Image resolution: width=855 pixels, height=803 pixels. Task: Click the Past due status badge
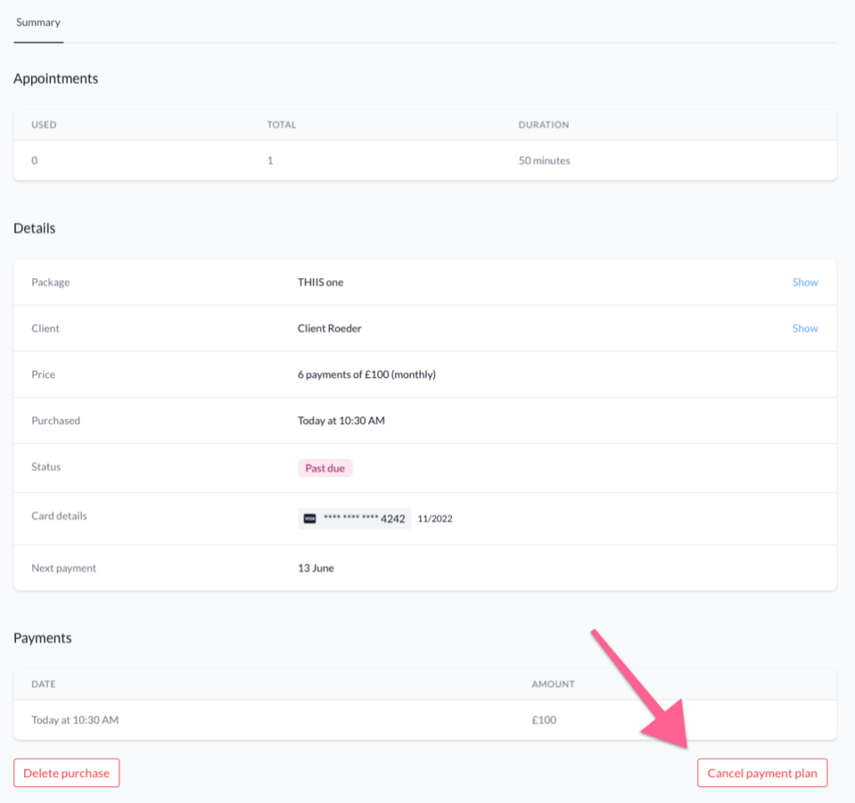[x=325, y=468]
